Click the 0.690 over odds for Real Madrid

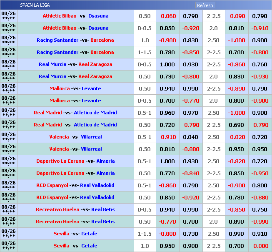[236, 125]
